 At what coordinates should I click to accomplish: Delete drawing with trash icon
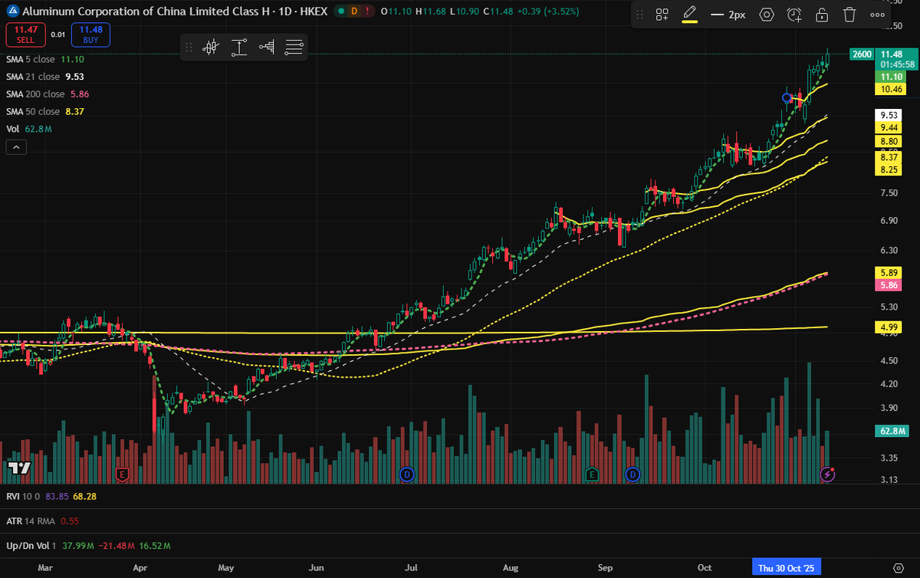pos(849,15)
